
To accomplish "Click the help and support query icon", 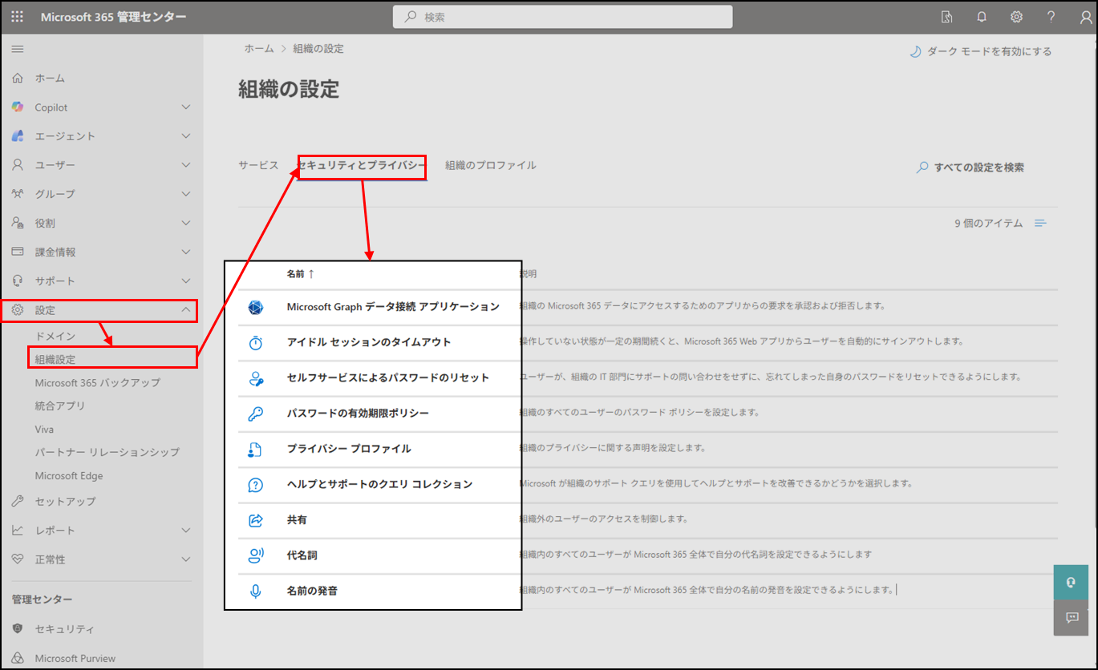I will pyautogui.click(x=256, y=485).
